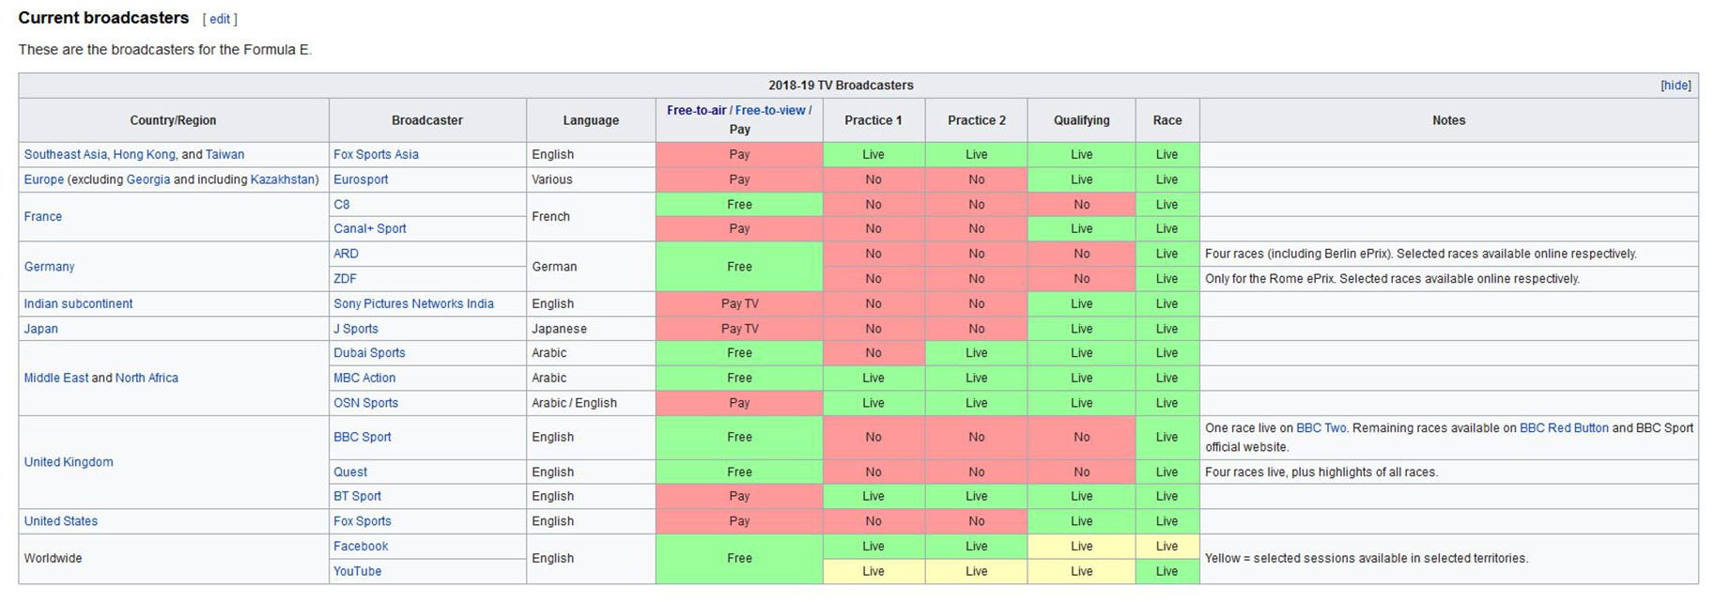Open the YouTube broadcaster link
The image size is (1715, 604).
358,571
